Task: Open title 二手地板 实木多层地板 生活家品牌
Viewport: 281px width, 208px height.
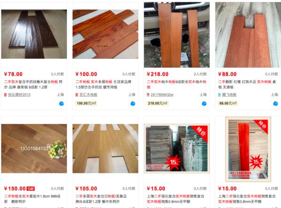Action: point(104,85)
